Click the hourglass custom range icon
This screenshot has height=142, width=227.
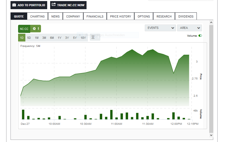point(93,37)
